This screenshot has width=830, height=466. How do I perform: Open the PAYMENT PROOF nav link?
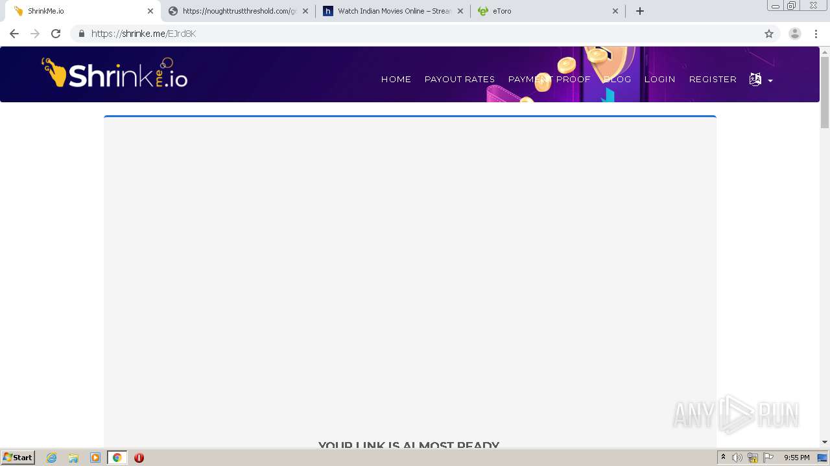pos(549,79)
